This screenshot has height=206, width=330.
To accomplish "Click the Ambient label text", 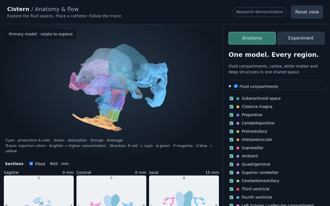I will 250,156.
